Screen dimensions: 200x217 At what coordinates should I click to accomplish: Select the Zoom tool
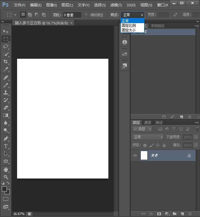tap(6, 177)
